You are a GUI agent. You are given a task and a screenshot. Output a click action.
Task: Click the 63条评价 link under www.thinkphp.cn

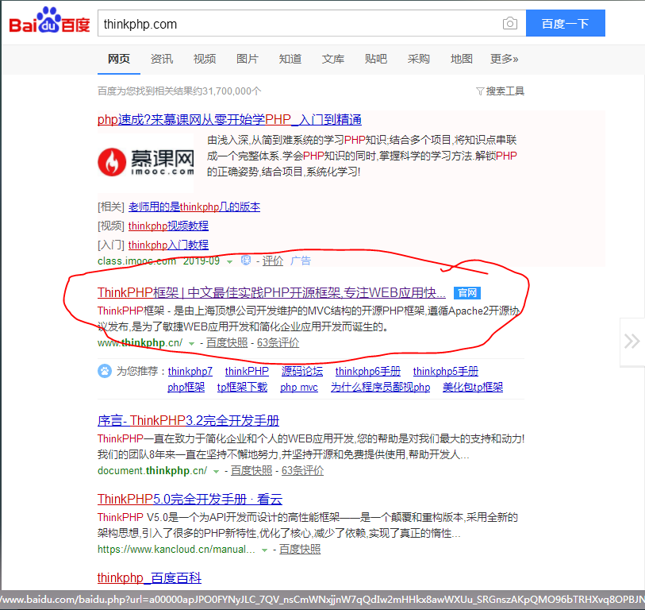(x=279, y=345)
